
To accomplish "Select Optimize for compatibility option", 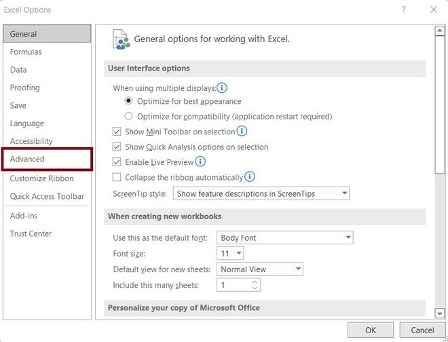I will coord(129,117).
